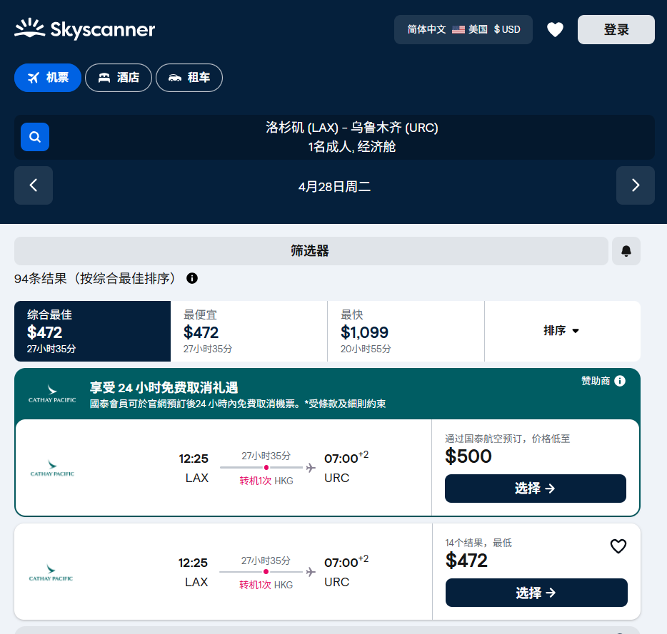The height and width of the screenshot is (634, 667).
Task: Click info icon beside 赞助商 label
Action: (620, 381)
